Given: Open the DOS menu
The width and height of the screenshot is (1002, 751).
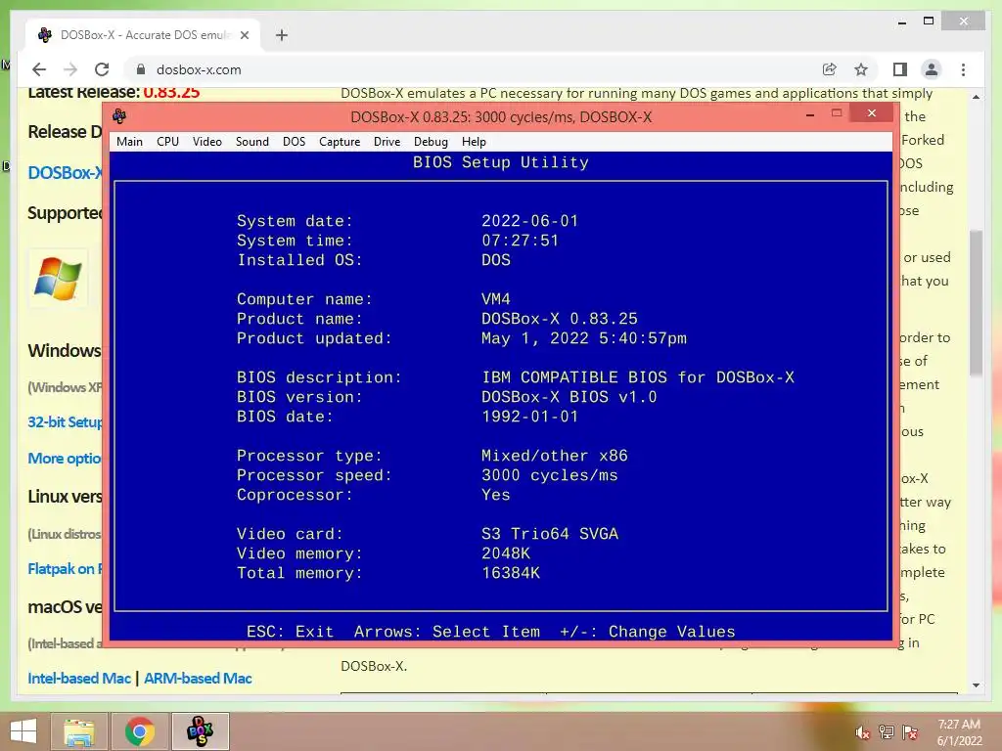Looking at the screenshot, I should 294,142.
